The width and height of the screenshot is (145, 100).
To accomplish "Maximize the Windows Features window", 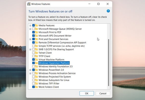I will click(x=98, y=4).
